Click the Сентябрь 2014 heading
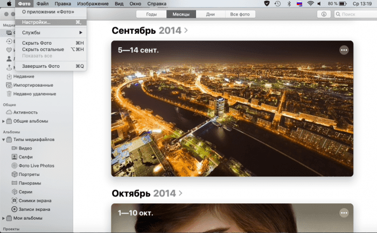The height and width of the screenshot is (233, 377). tap(146, 31)
